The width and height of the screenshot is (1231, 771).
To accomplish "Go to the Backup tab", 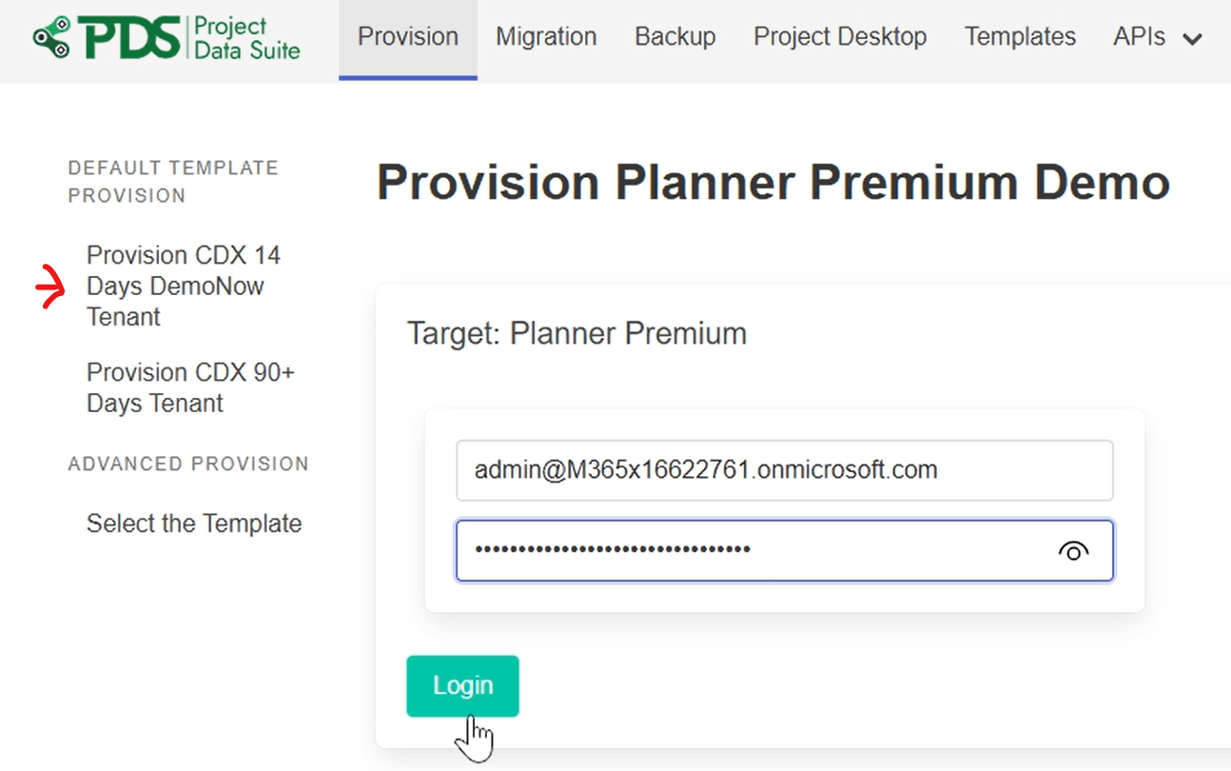I will [675, 37].
